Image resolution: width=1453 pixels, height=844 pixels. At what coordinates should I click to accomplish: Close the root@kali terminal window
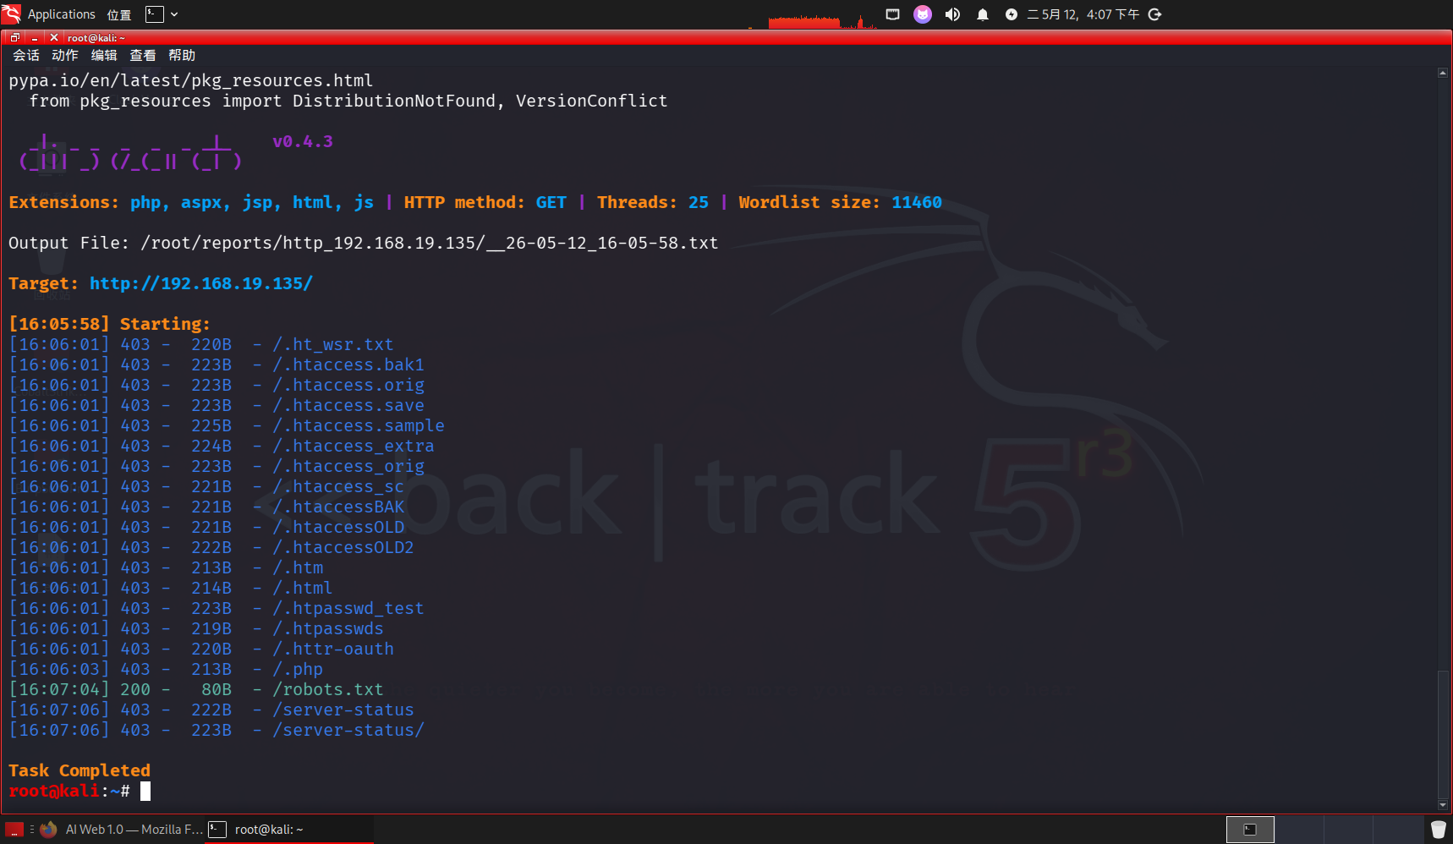pyautogui.click(x=54, y=37)
